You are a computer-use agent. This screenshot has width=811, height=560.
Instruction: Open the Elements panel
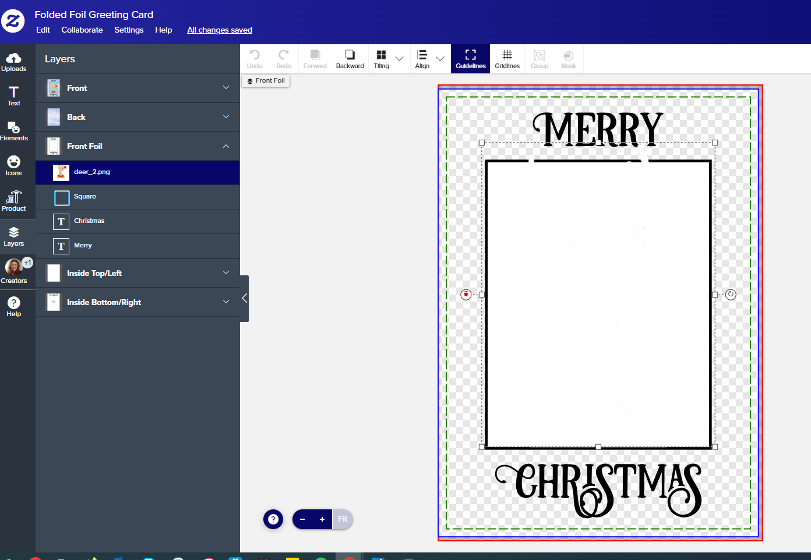pos(14,131)
